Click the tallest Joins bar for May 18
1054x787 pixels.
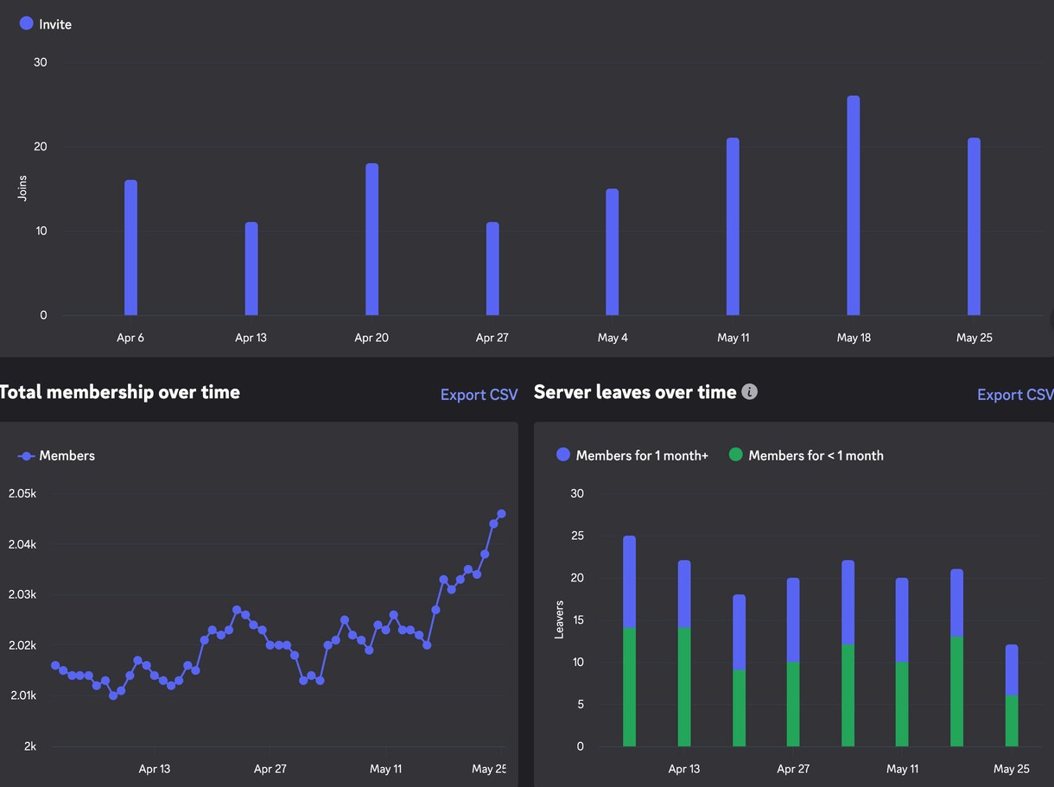[x=854, y=206]
